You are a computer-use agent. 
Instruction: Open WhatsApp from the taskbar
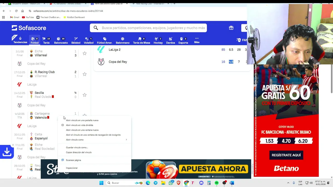tap(171, 183)
